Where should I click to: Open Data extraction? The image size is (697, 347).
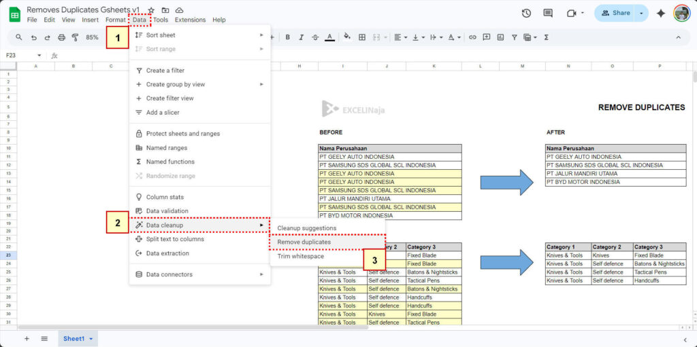pos(199,253)
